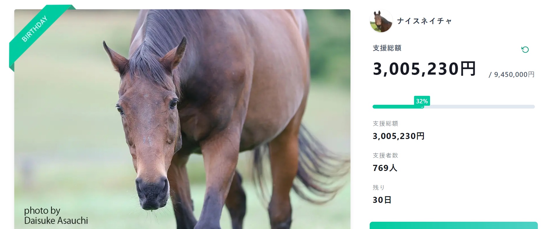Click the 769人 supporter count

385,168
